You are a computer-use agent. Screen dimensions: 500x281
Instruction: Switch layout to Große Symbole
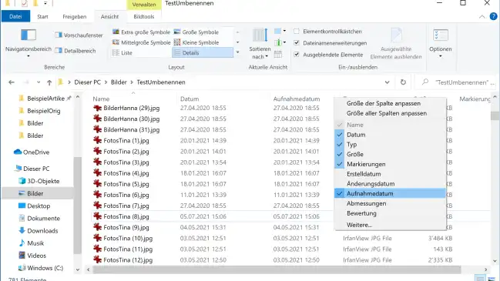click(196, 32)
